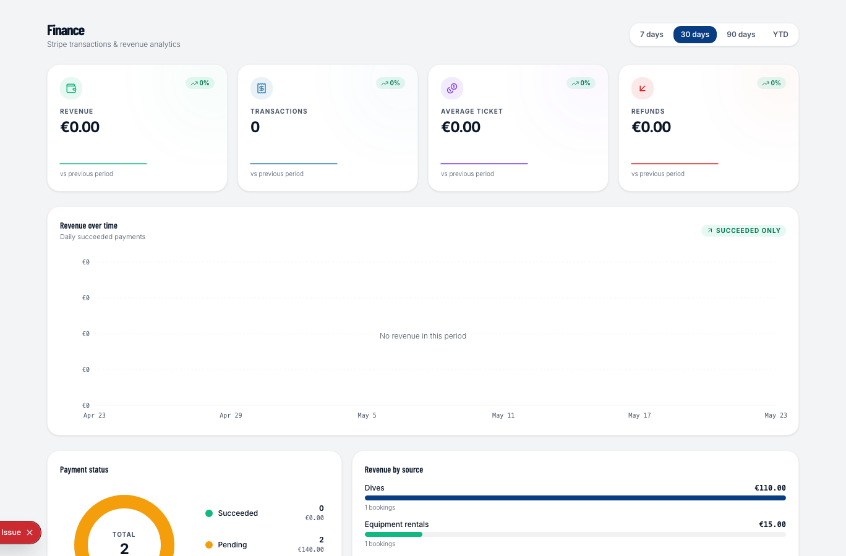Click the 'May 11' axis label

pyautogui.click(x=503, y=416)
